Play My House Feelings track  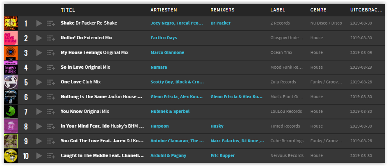click(39, 53)
